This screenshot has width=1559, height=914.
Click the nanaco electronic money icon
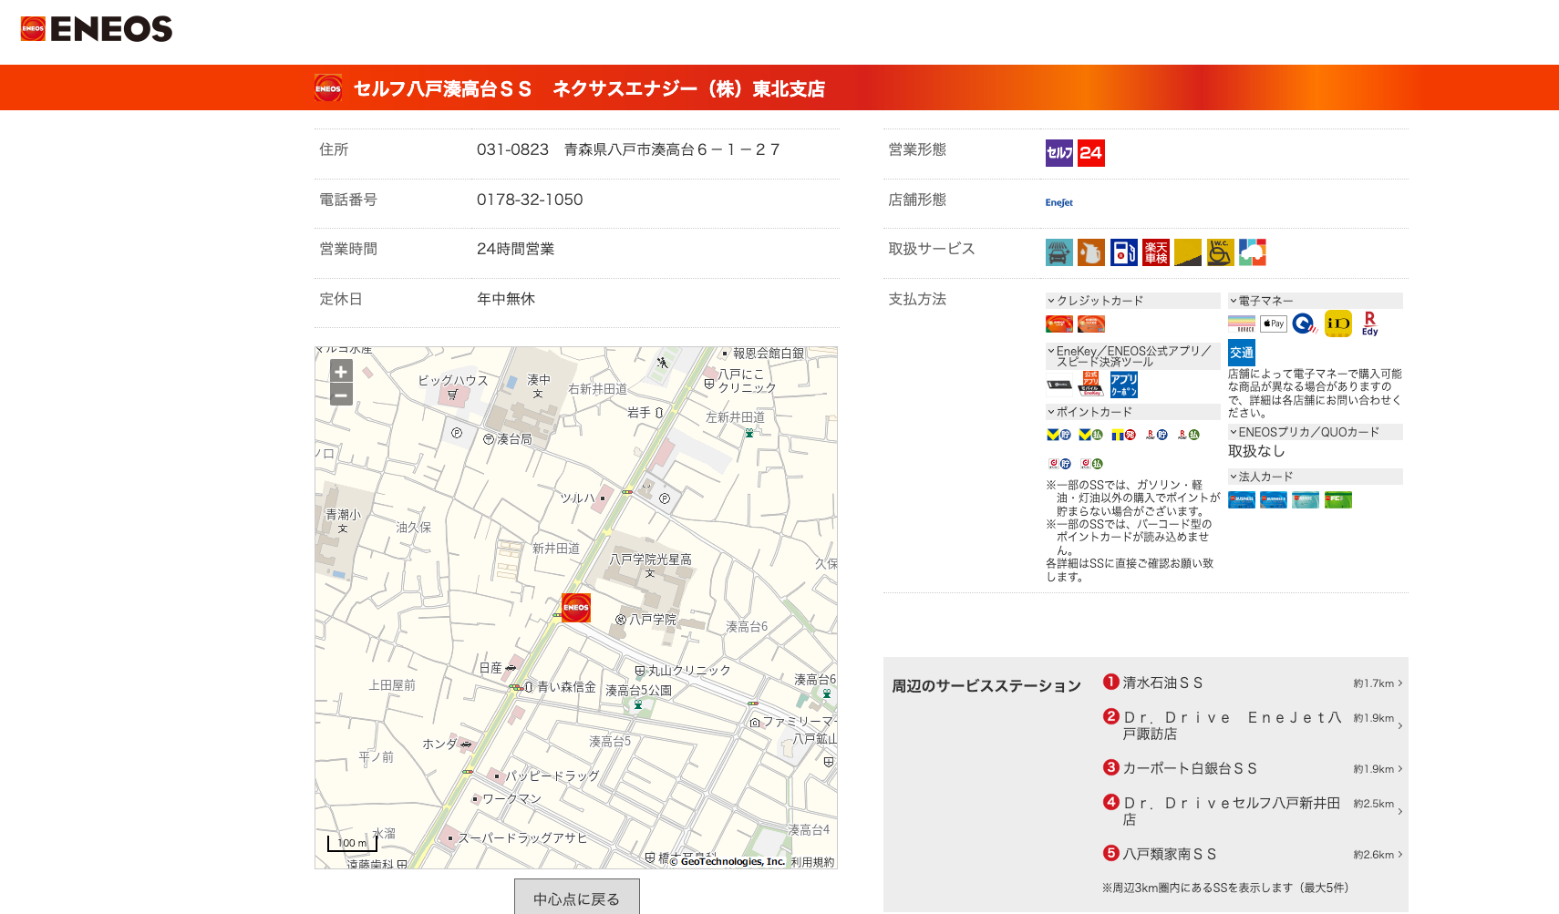(x=1242, y=323)
